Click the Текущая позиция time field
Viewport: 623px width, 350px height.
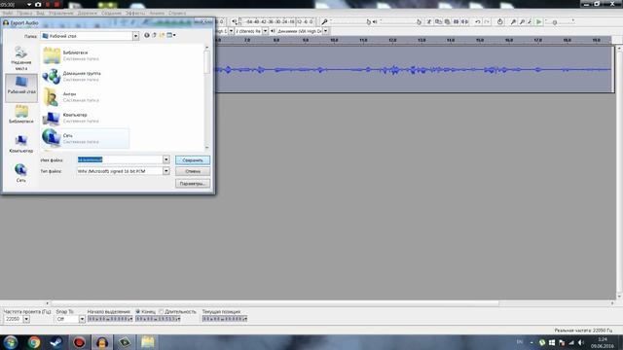(x=225, y=319)
